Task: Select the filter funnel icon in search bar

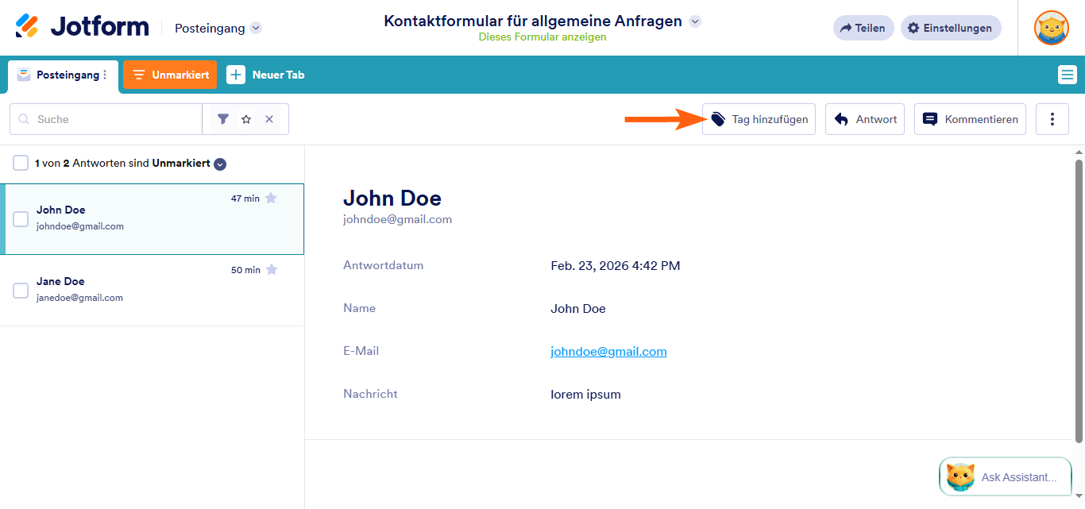Action: click(223, 118)
